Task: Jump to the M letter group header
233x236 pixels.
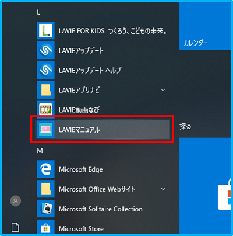Action: coord(40,151)
